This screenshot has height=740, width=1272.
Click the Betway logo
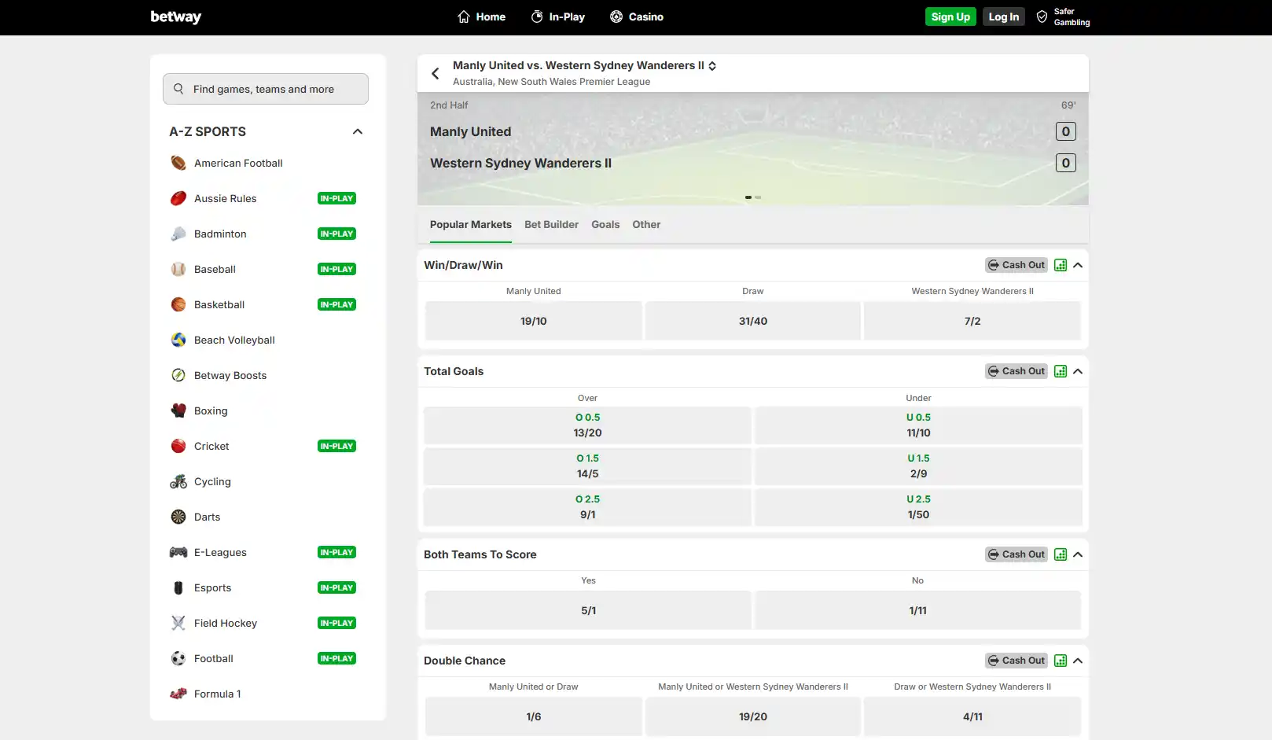[x=176, y=17]
